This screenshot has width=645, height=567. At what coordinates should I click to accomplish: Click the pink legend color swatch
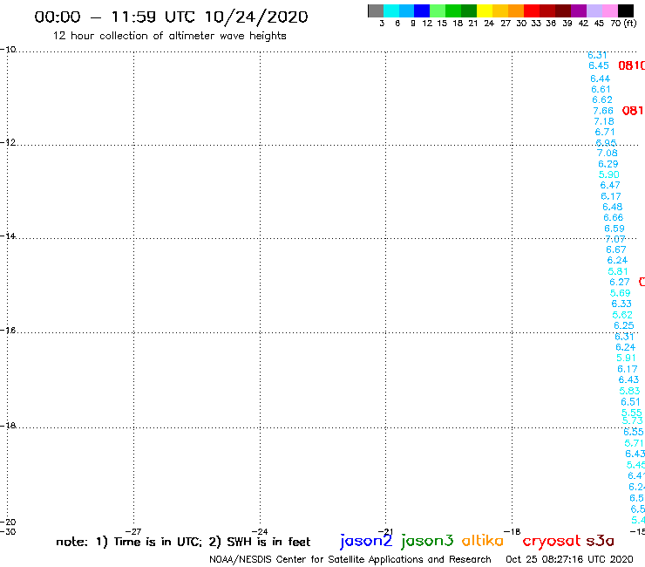pyautogui.click(x=609, y=10)
